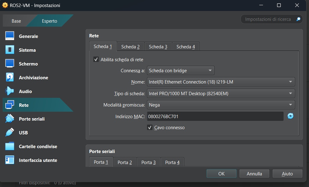
Task: Open the Cartelle condivise folder icon
Action: point(10,146)
